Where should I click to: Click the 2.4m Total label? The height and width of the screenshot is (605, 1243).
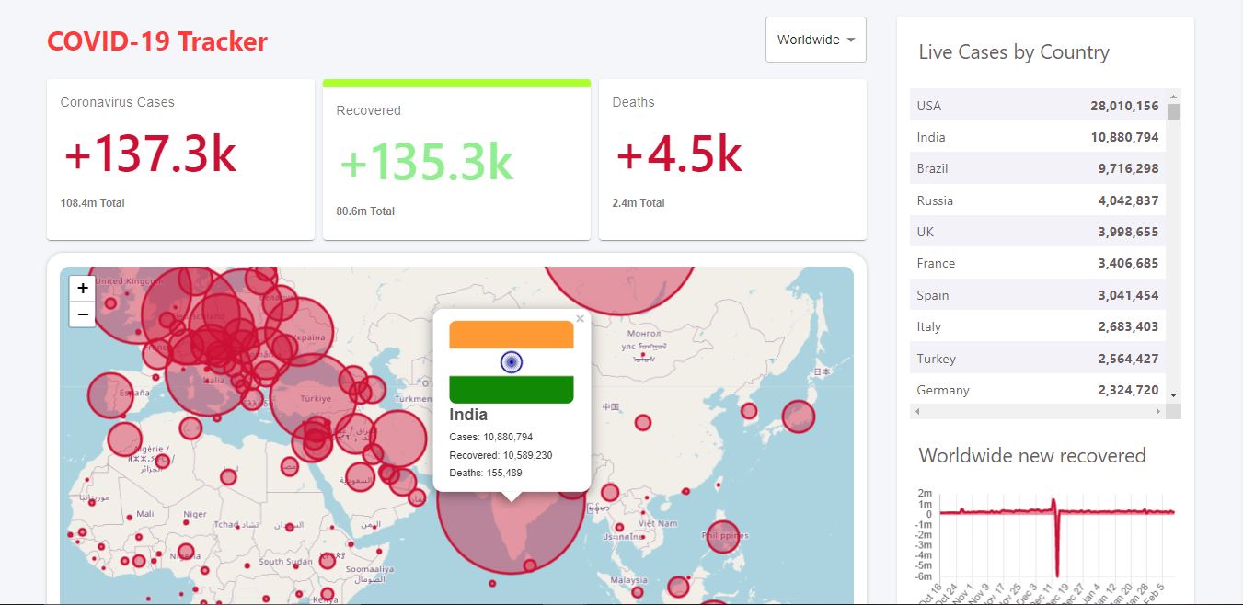tap(639, 203)
